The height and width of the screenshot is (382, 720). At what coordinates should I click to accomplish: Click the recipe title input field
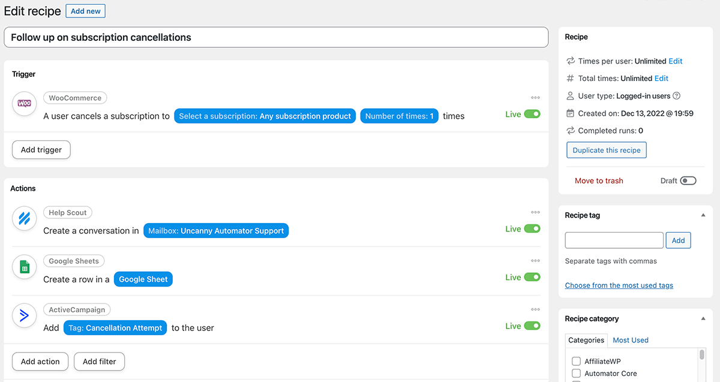[276, 37]
